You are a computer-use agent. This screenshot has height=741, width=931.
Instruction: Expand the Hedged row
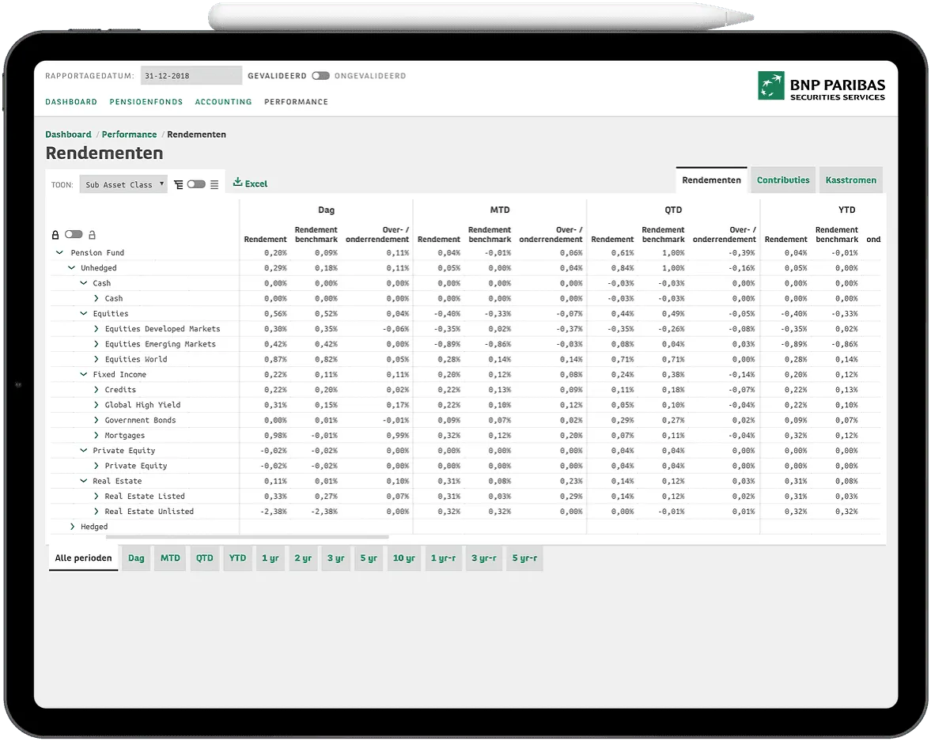pyautogui.click(x=73, y=527)
